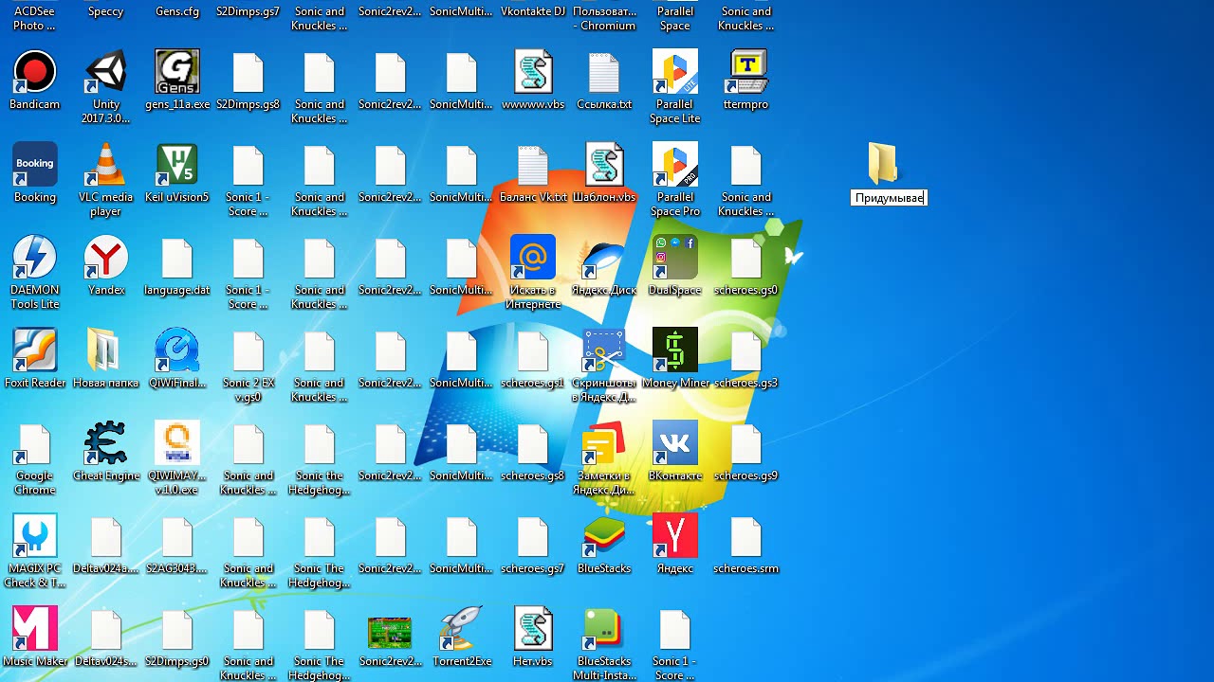Select the S2AG3043 file
This screenshot has height=682, width=1214.
click(177, 537)
